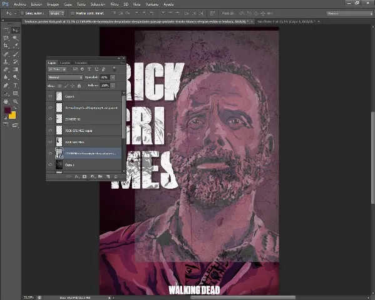Screen dimensions: 375x300
Task: Select the Healing Brush tool
Action: [x=6, y=54]
